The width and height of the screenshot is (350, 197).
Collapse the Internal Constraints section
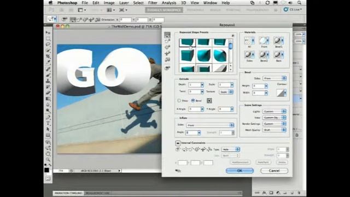point(178,143)
